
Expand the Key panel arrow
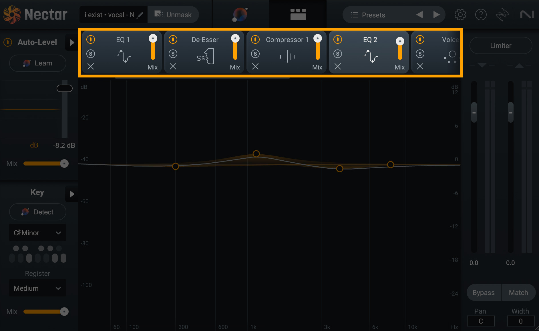[x=71, y=194]
